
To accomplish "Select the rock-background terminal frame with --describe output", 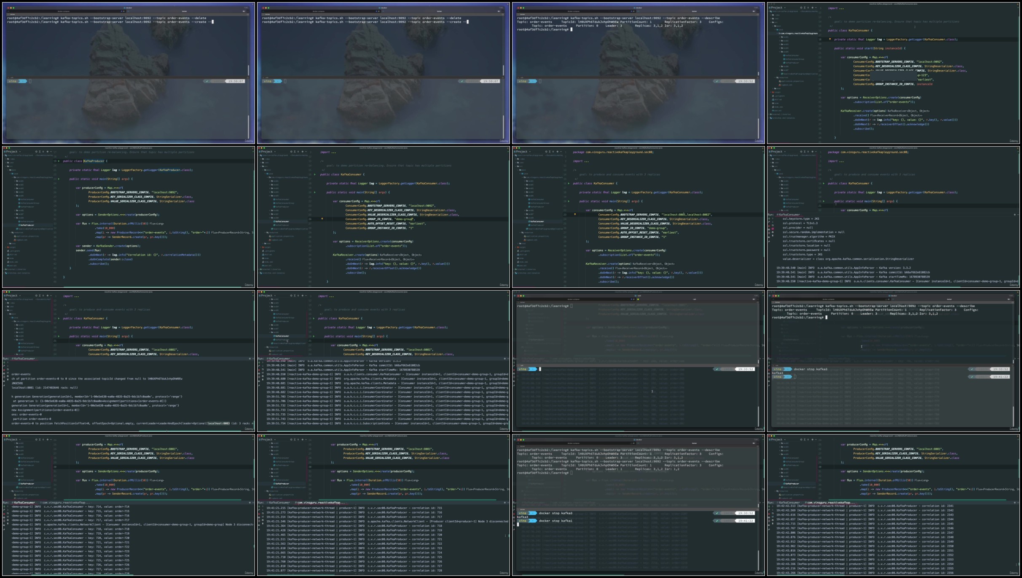I will (638, 73).
